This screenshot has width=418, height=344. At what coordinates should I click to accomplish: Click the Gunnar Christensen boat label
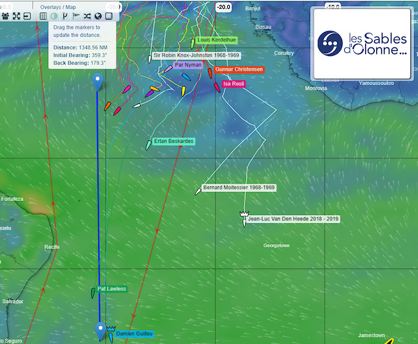pyautogui.click(x=239, y=70)
